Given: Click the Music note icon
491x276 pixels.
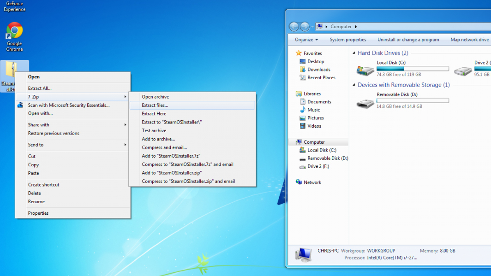Looking at the screenshot, I should [303, 110].
